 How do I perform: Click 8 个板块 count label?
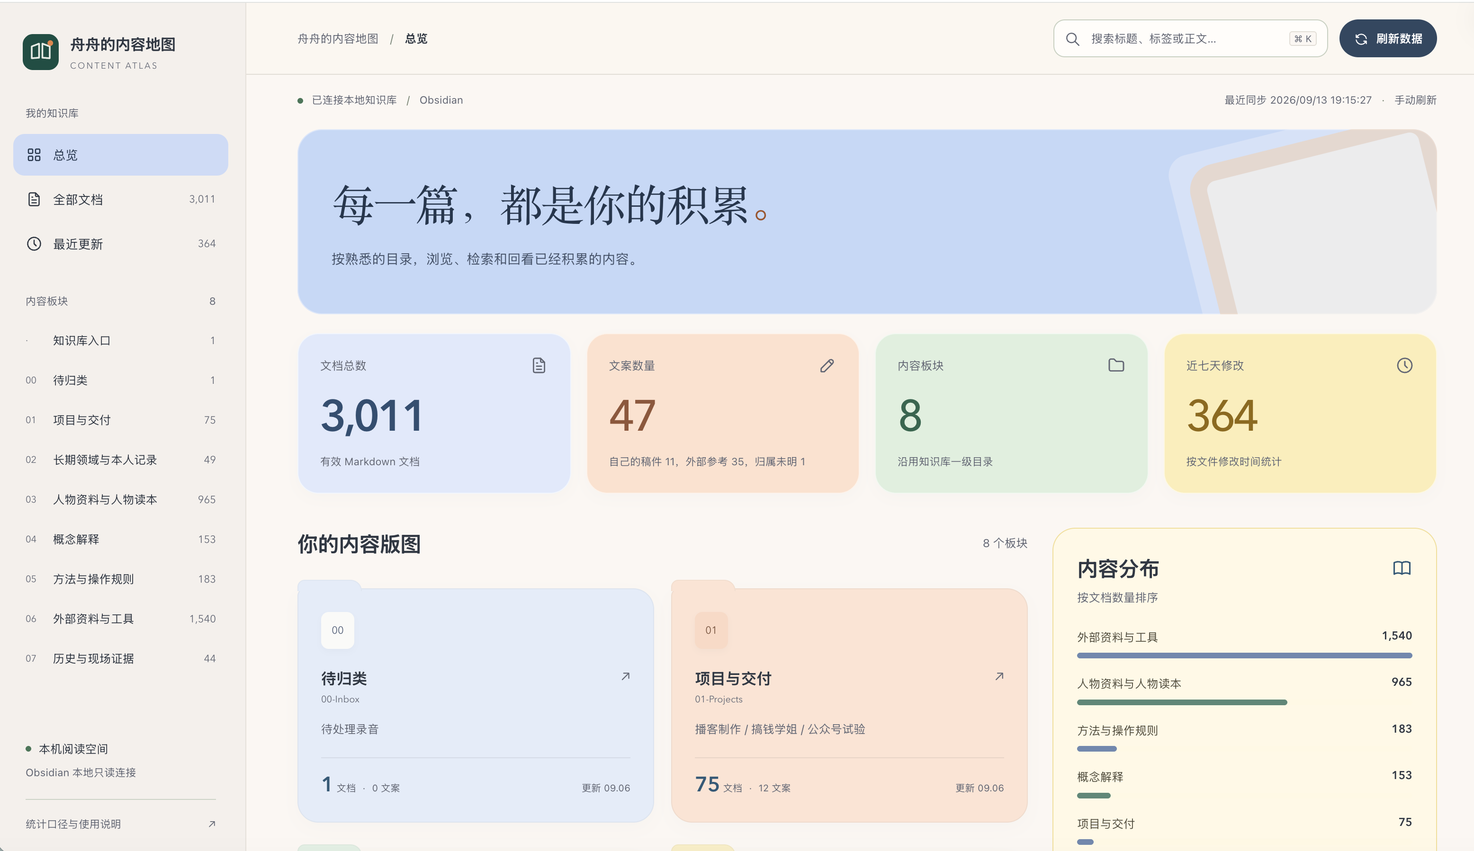(x=1005, y=543)
